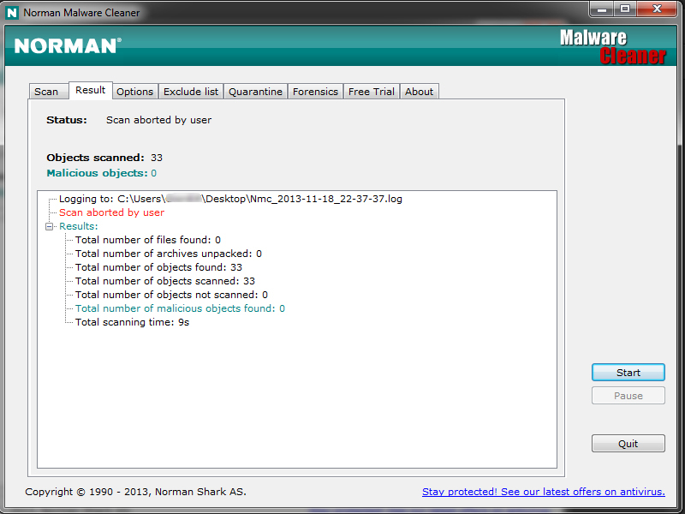Click the NORMAN logo in header

[x=68, y=45]
